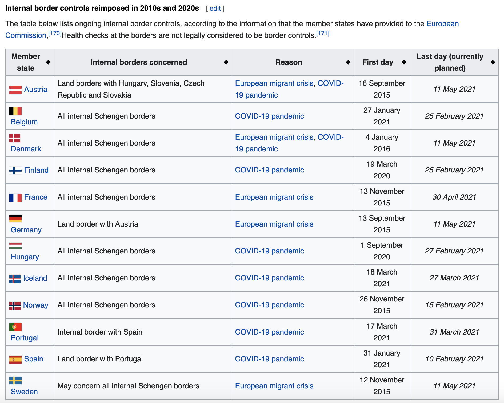Open European migrant crisis link in Denmark row
Image resolution: width=504 pixels, height=403 pixels.
pyautogui.click(x=274, y=137)
